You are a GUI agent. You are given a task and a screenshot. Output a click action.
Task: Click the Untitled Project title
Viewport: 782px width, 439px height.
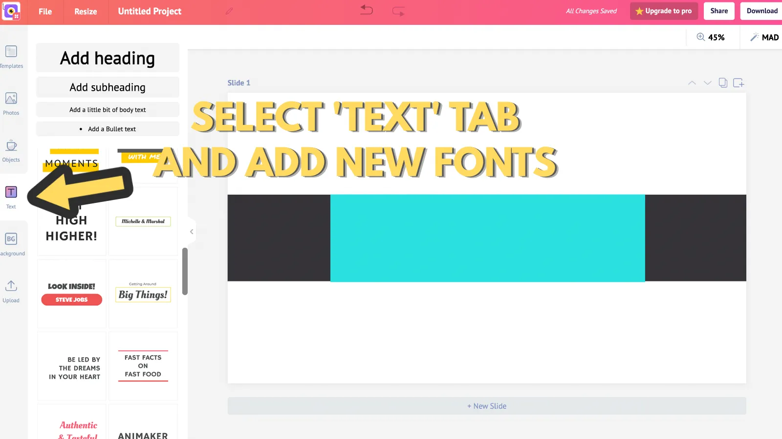tap(150, 11)
